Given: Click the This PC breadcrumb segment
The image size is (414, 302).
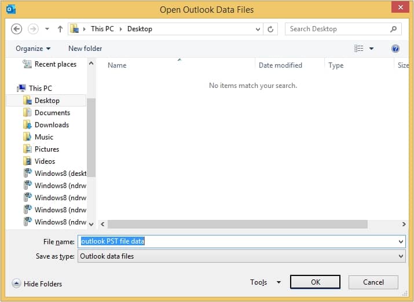Looking at the screenshot, I should (x=102, y=29).
